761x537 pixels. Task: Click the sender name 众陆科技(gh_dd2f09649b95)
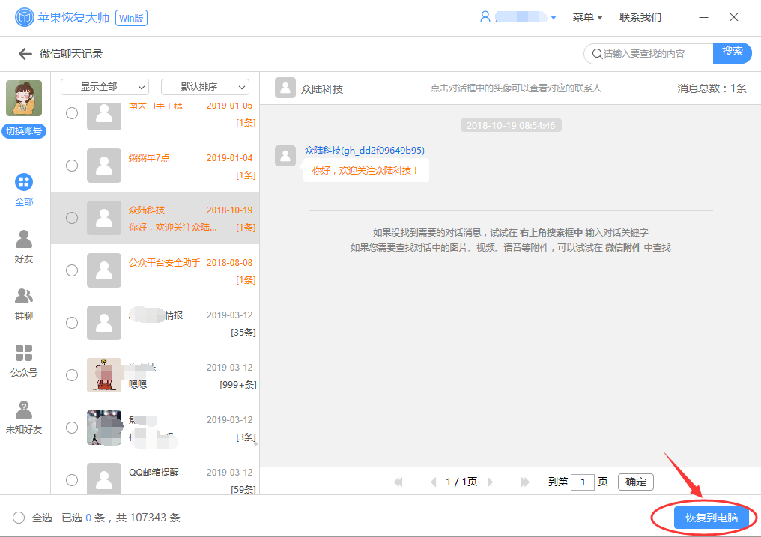365,151
